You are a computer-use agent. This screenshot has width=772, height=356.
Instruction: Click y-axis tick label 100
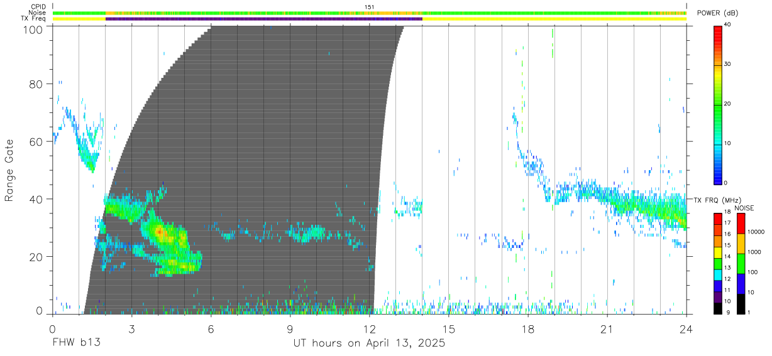coord(33,29)
